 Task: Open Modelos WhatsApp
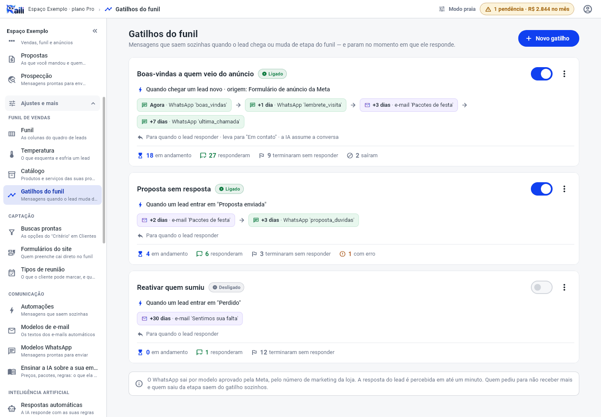[53, 351]
